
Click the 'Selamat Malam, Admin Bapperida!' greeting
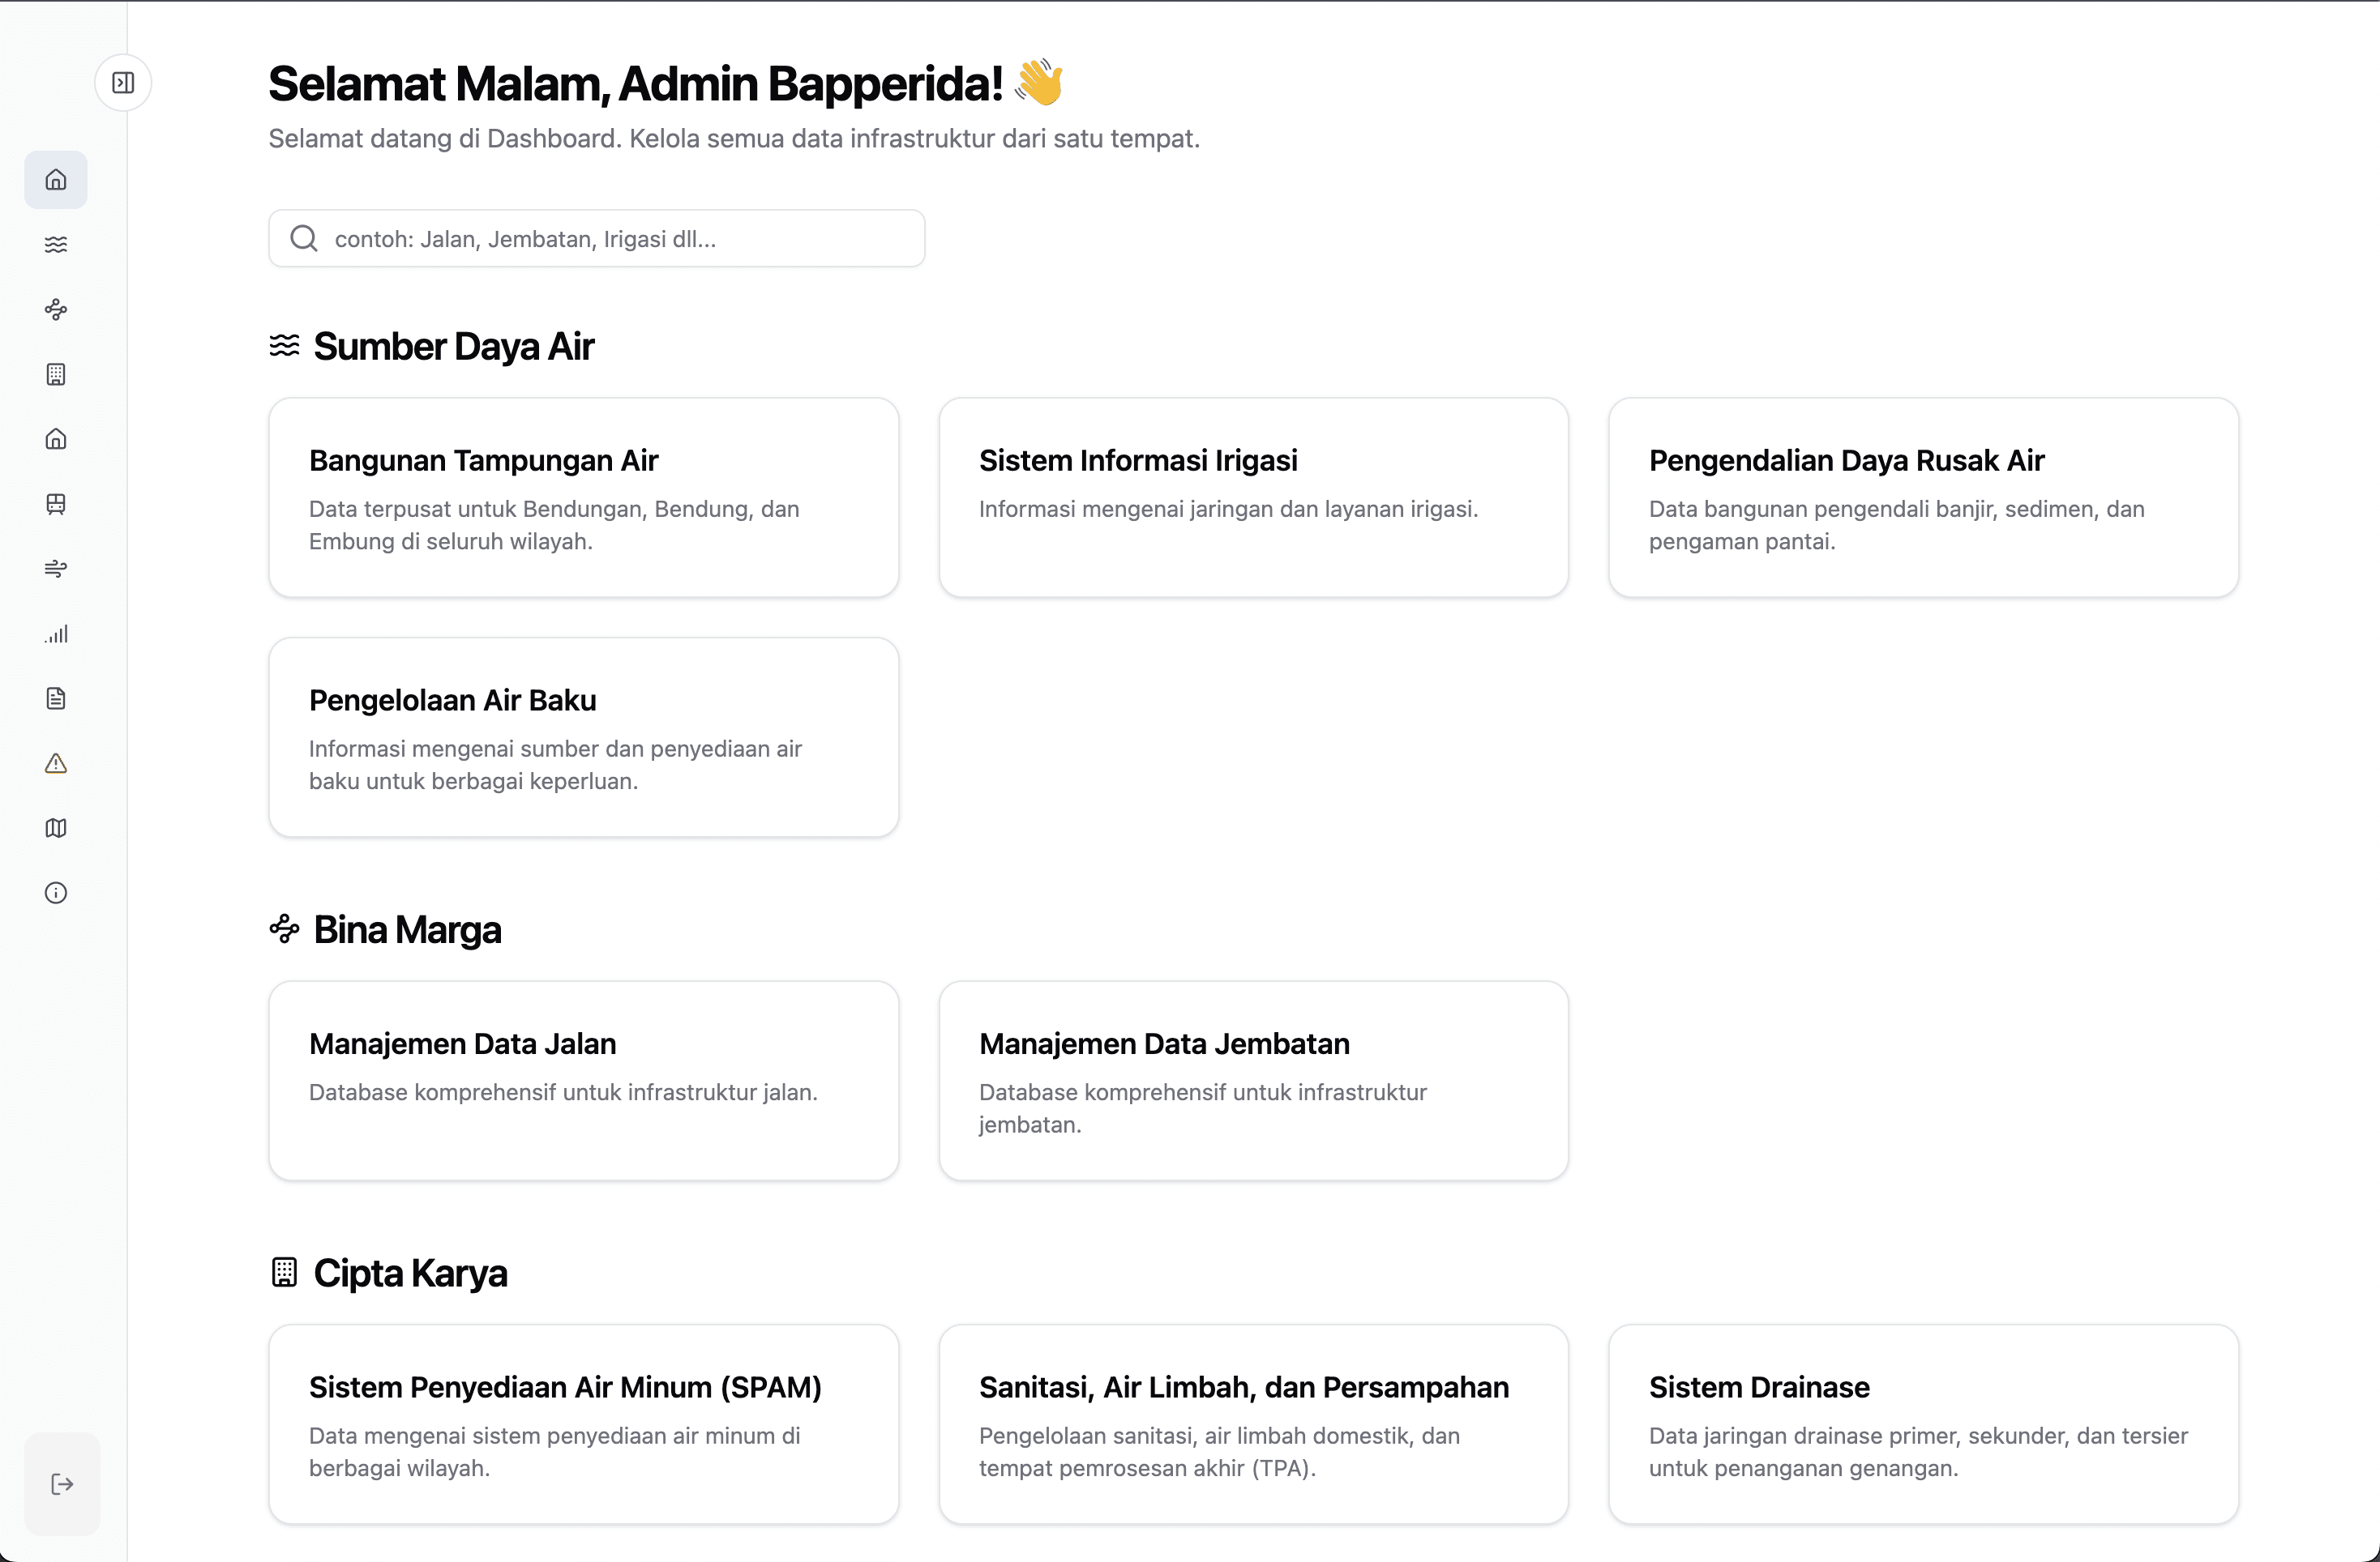pos(636,84)
